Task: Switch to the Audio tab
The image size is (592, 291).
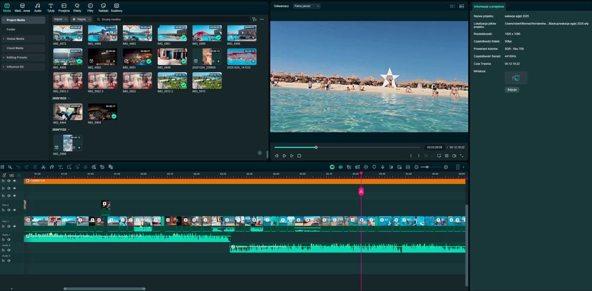Action: click(38, 8)
